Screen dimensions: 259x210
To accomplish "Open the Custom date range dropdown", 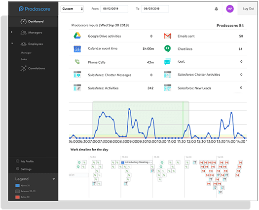I will (x=72, y=9).
